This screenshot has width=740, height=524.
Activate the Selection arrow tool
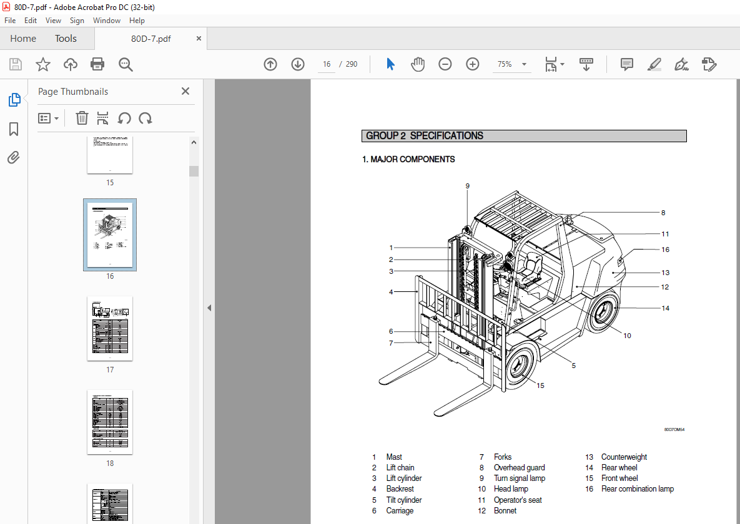click(390, 64)
